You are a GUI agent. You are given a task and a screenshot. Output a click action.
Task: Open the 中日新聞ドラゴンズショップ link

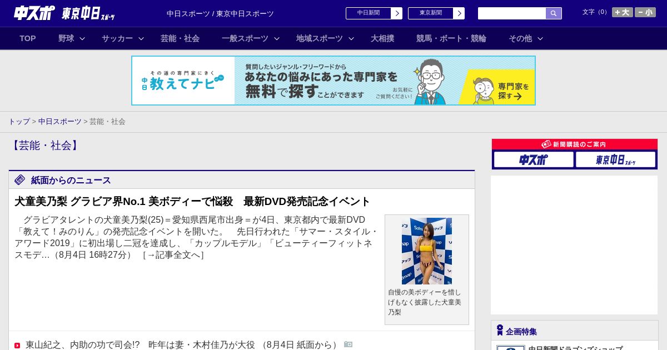[x=575, y=348]
